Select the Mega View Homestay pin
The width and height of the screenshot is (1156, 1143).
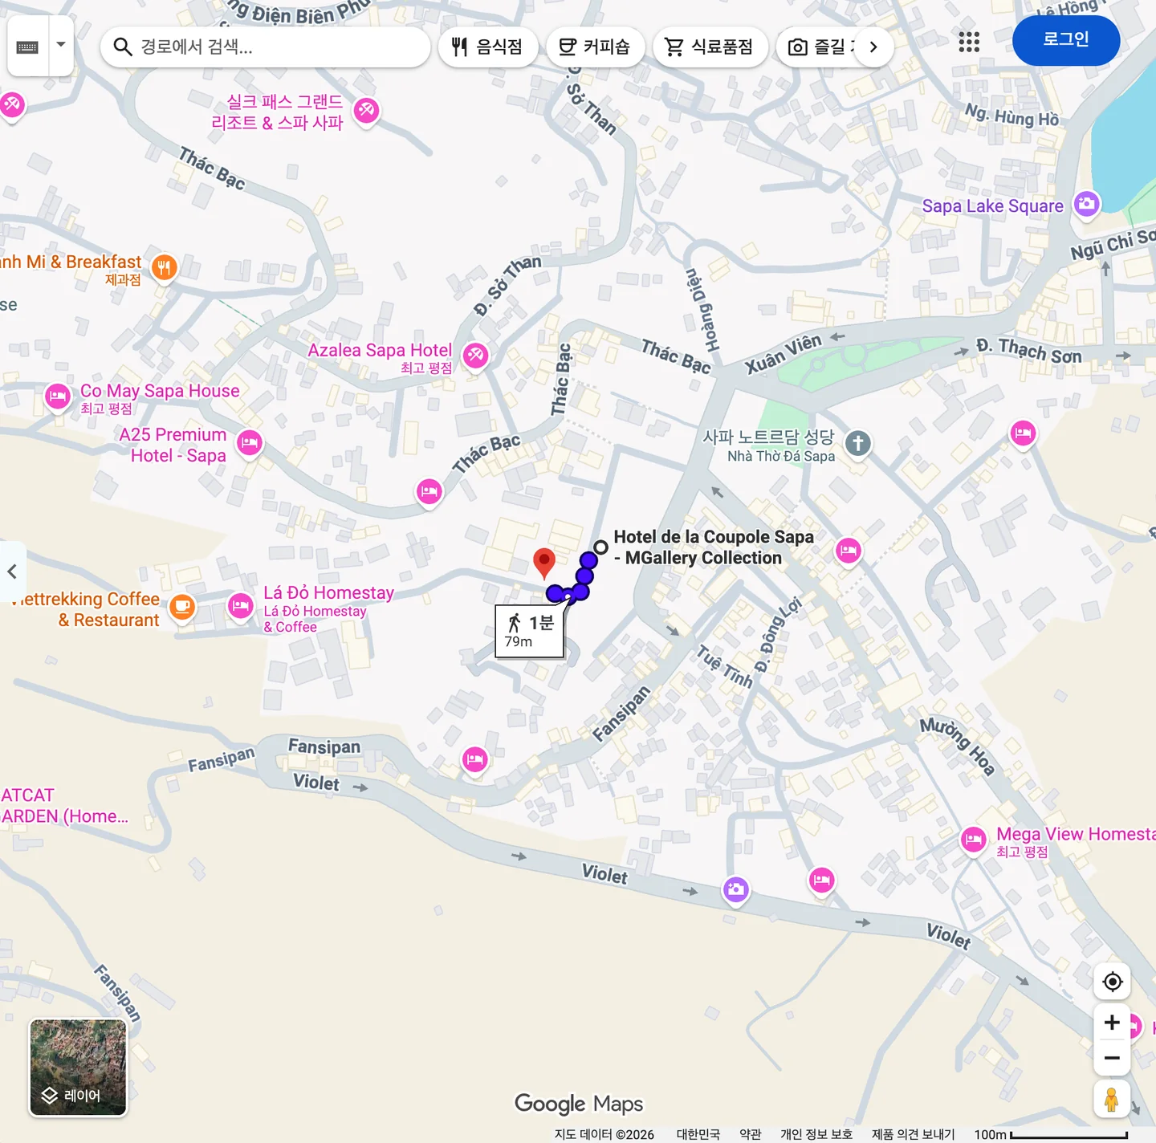tap(974, 840)
